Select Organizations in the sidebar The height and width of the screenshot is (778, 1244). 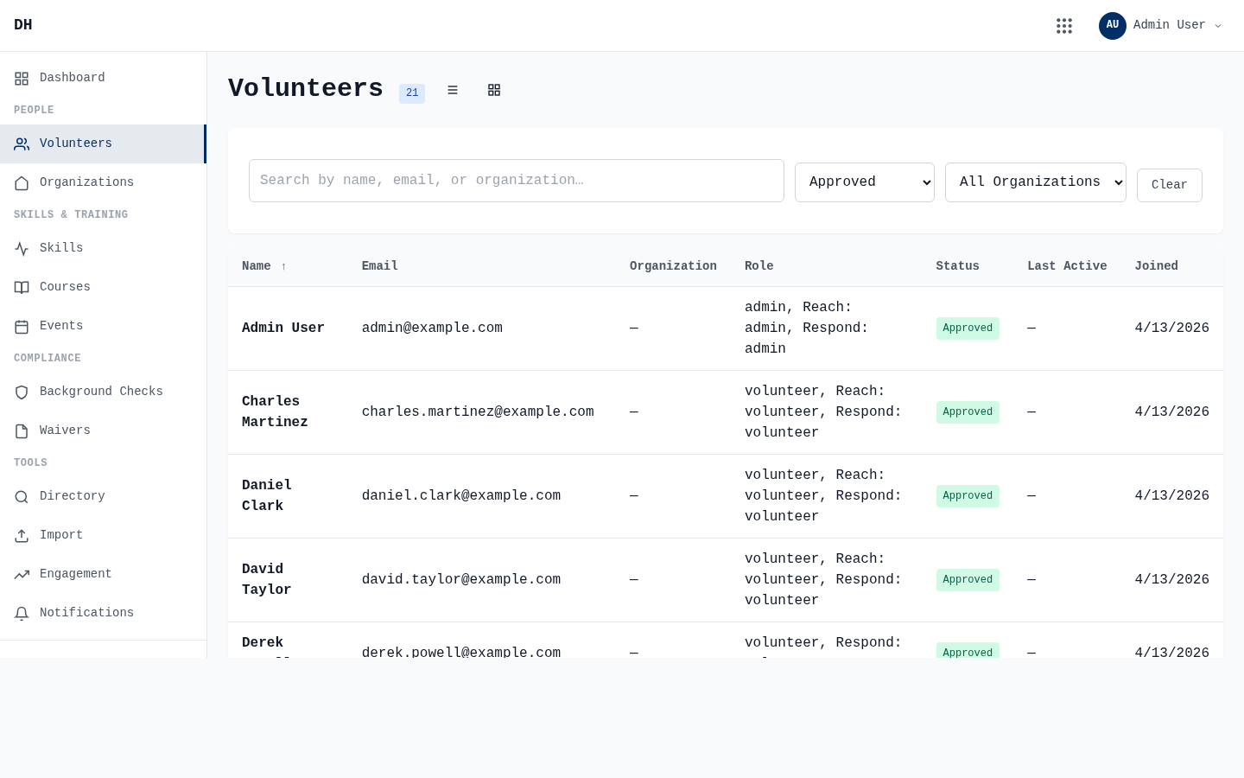(86, 182)
